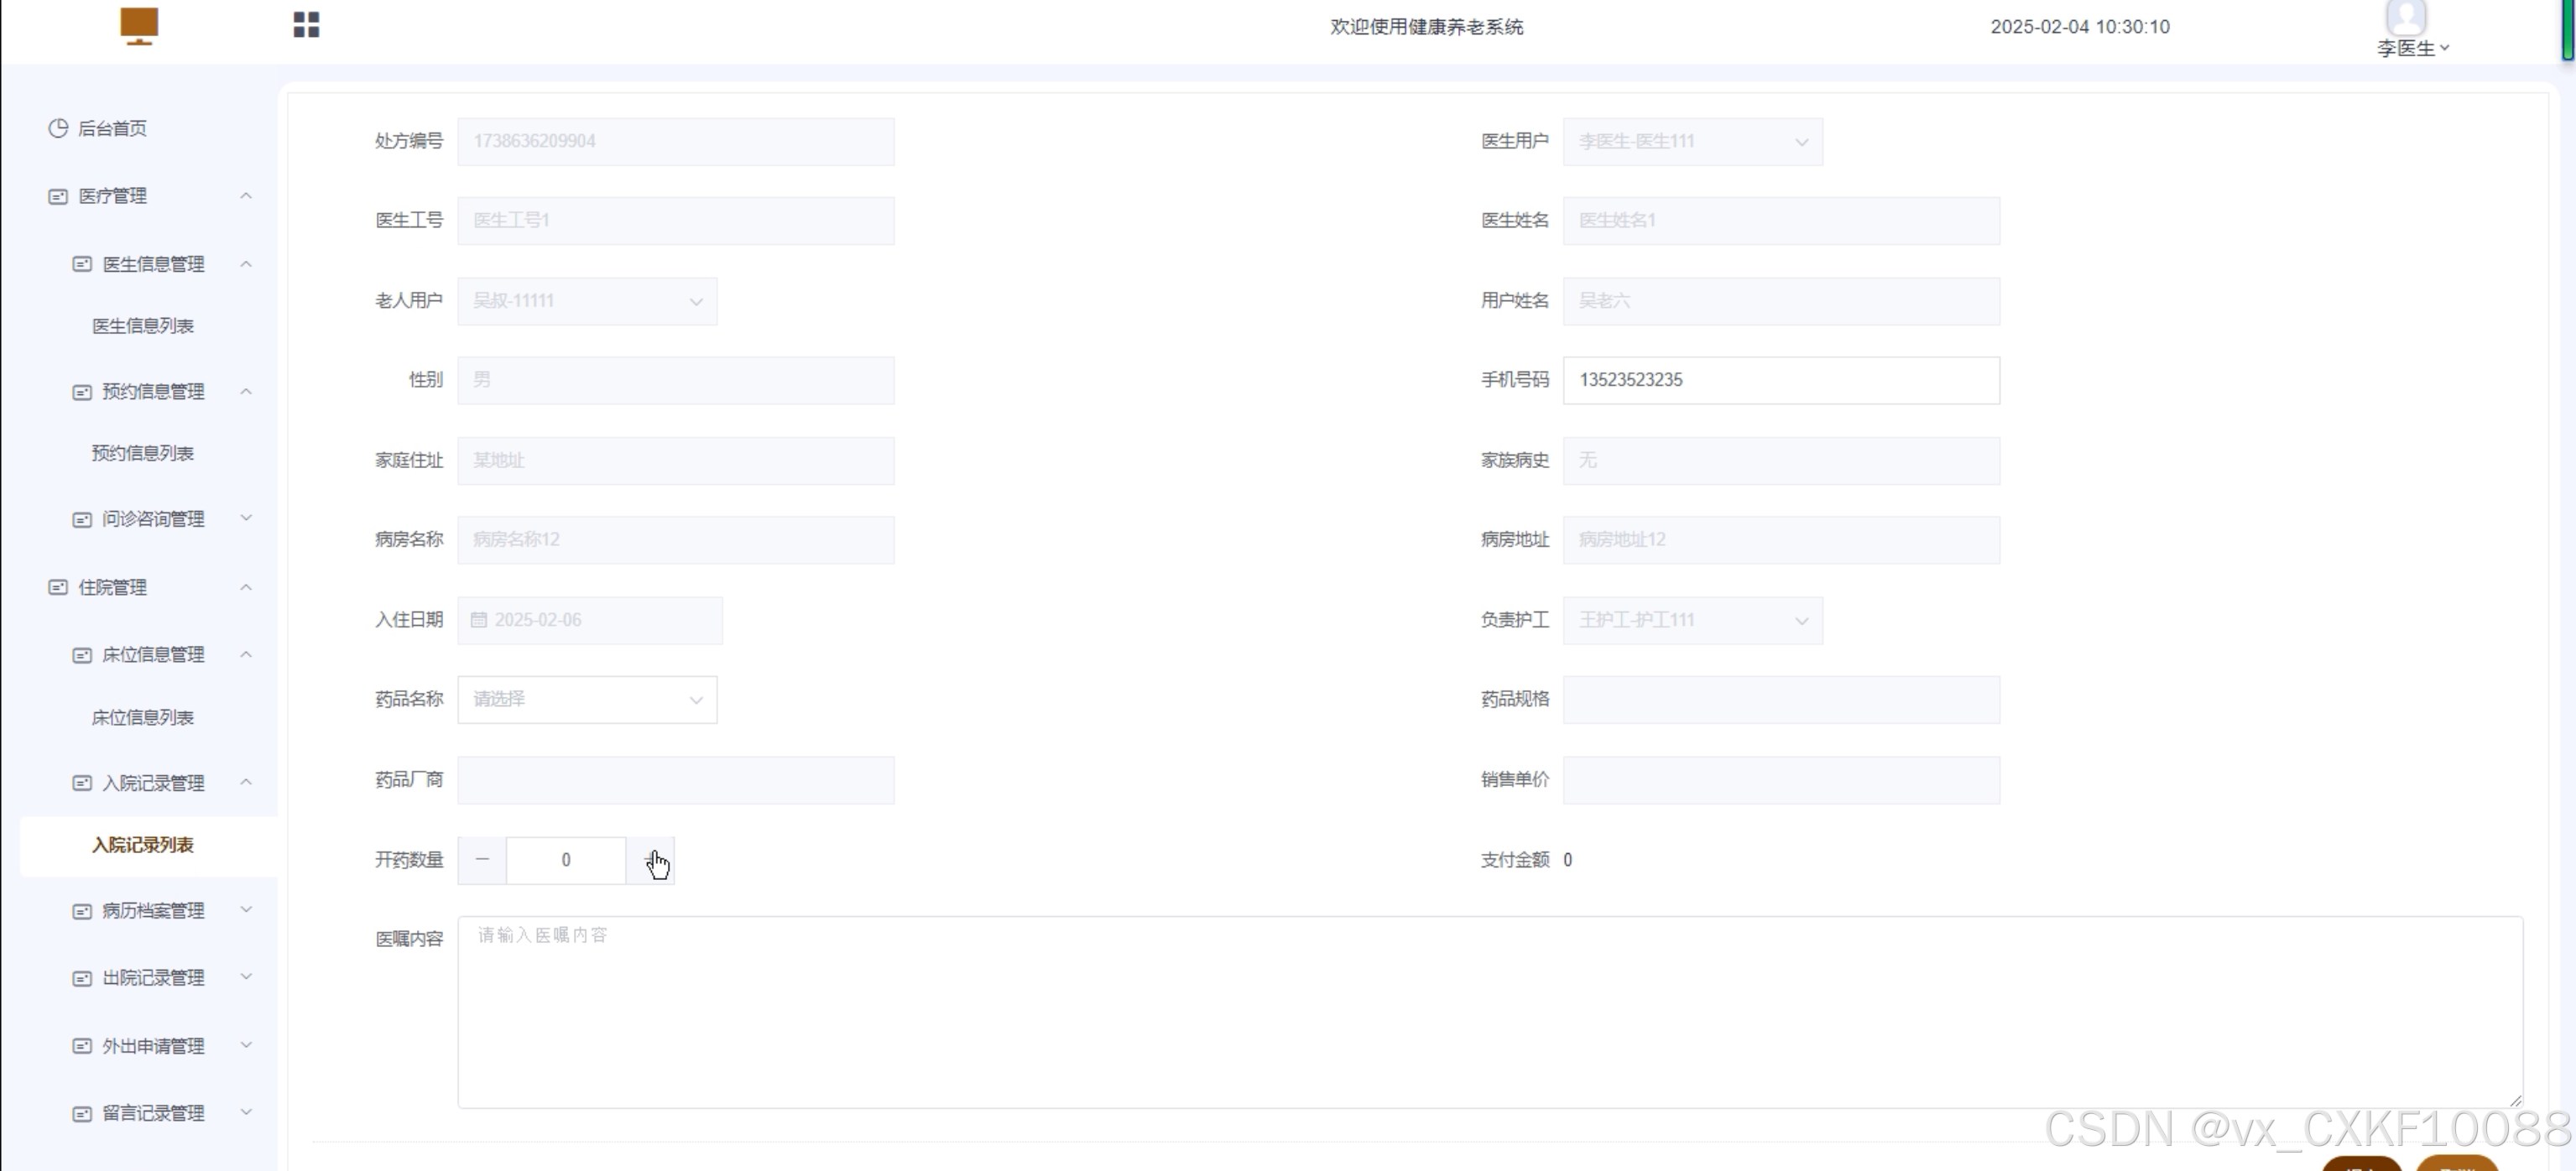Open 医生信息列表 menu item

point(143,326)
